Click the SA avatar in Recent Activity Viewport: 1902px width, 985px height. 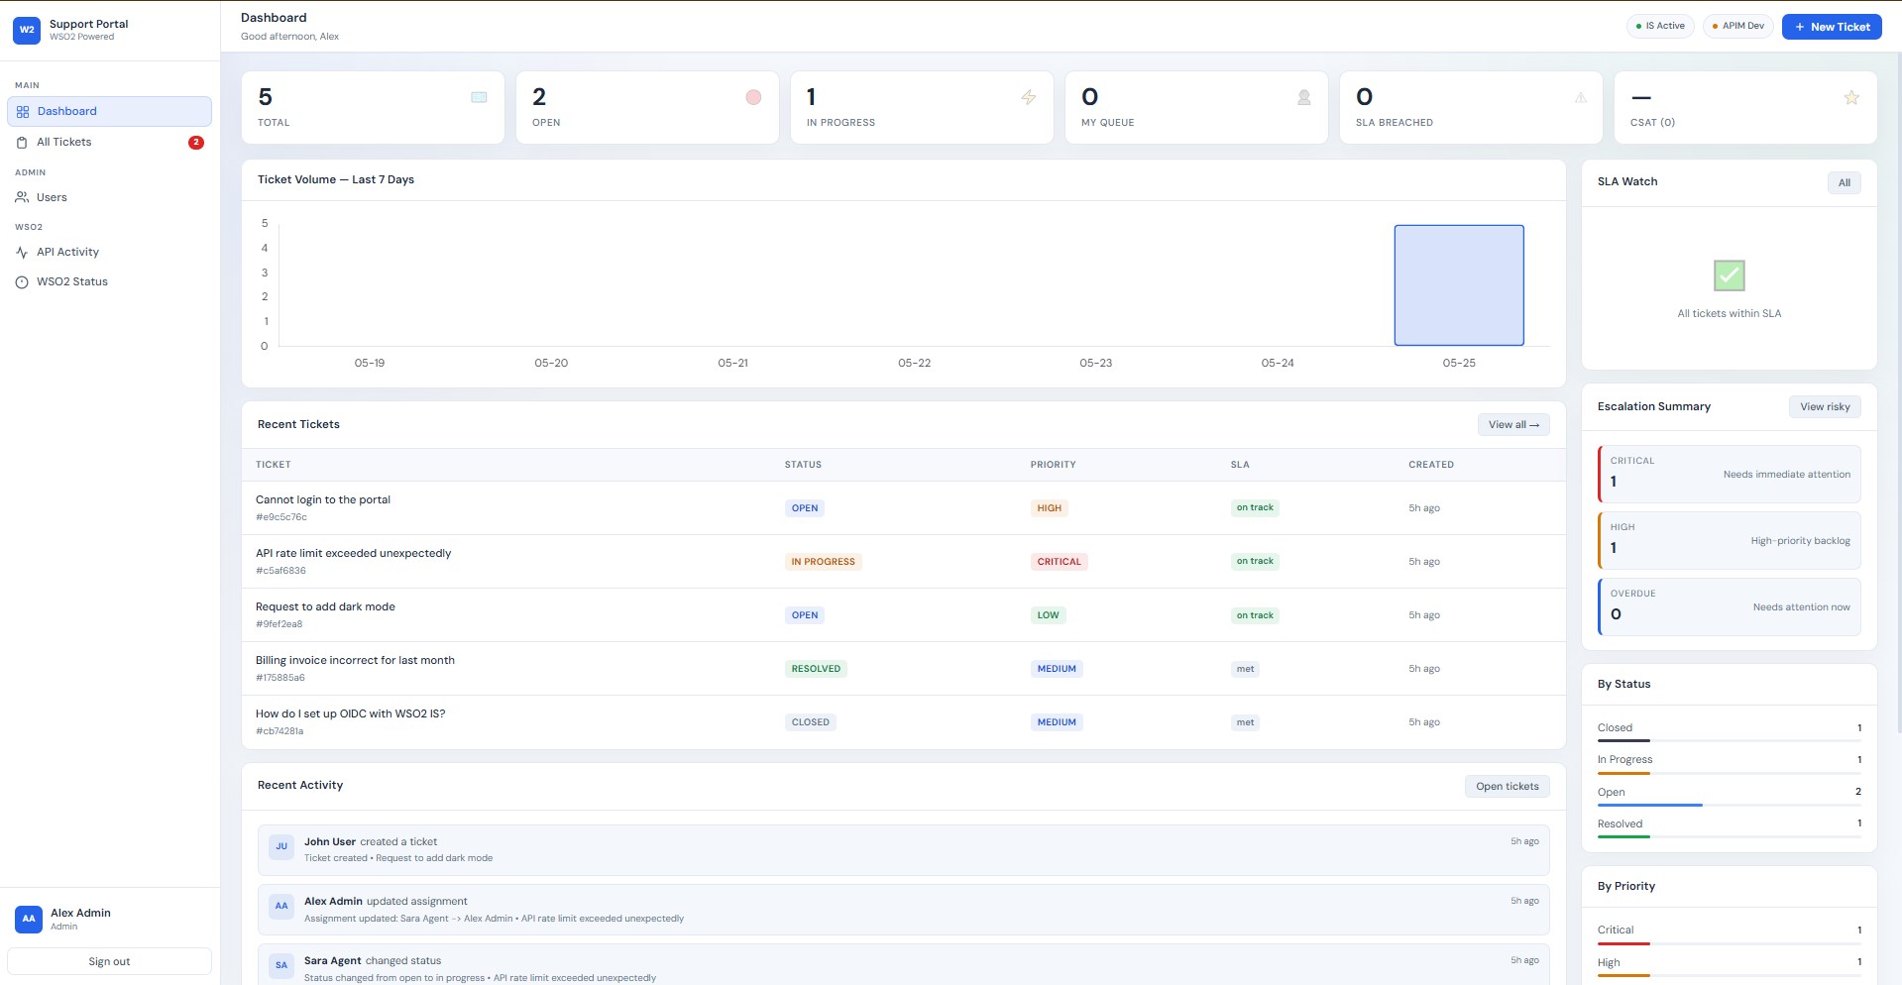coord(281,965)
